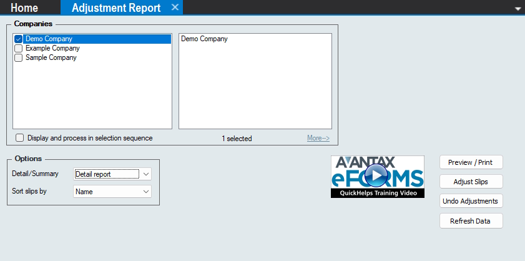Click the Preview / Print button
Screen dimensions: 525x261
pos(471,162)
